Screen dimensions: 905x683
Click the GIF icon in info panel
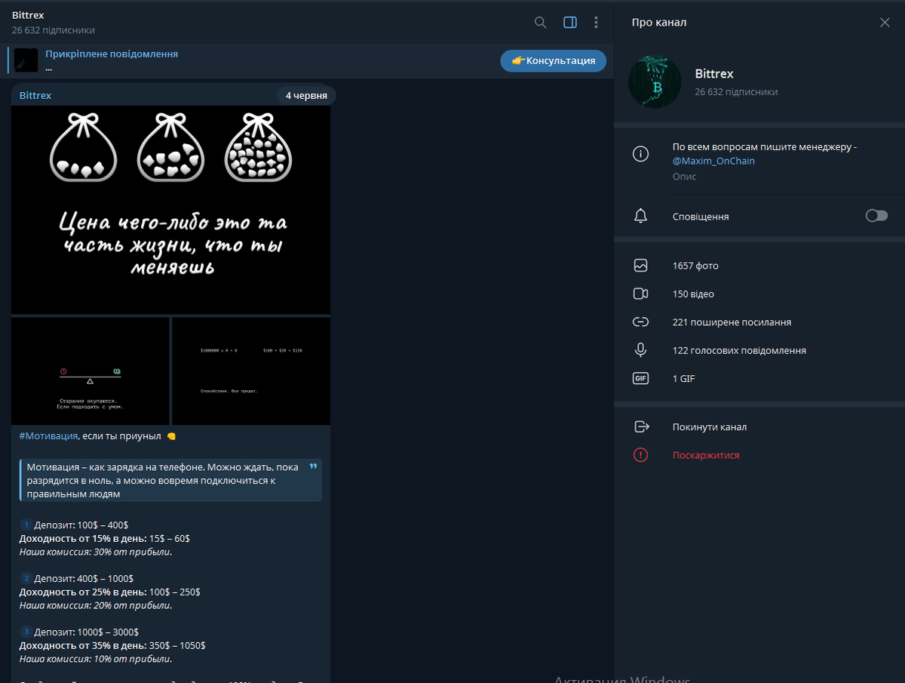click(640, 379)
